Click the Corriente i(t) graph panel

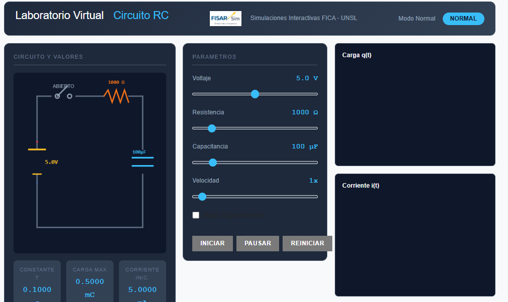[415, 235]
